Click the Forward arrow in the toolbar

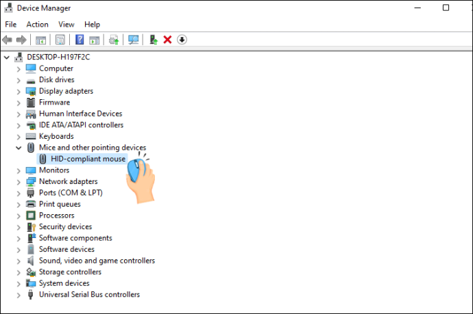coord(21,40)
